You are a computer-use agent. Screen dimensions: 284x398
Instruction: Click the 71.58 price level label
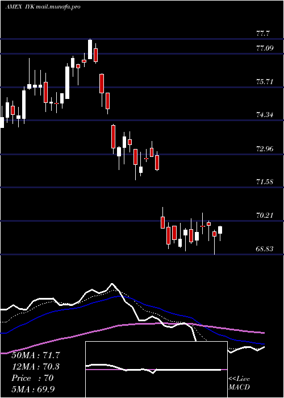265,182
